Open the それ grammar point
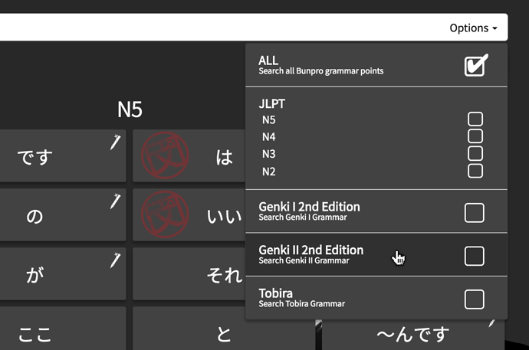The height and width of the screenshot is (350, 529). tap(189, 273)
